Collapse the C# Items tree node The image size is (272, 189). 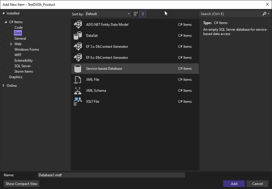(6, 22)
